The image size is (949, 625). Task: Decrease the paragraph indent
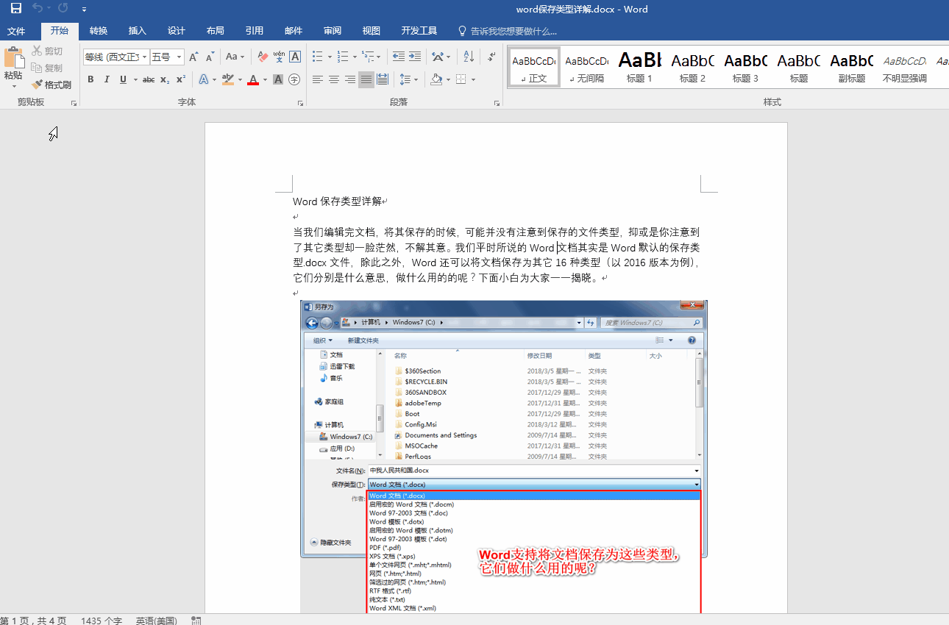coord(399,57)
